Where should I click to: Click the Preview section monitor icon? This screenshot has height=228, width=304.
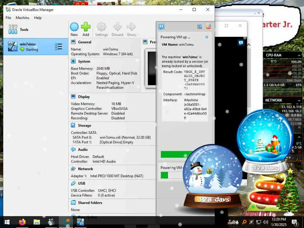pos(145,42)
